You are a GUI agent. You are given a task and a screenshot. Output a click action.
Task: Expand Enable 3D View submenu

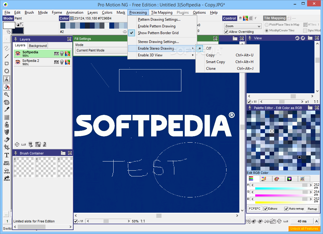click(162, 55)
